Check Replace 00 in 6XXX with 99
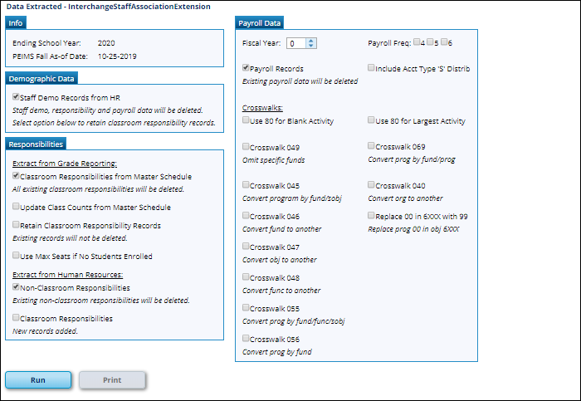The width and height of the screenshot is (581, 401). 372,216
